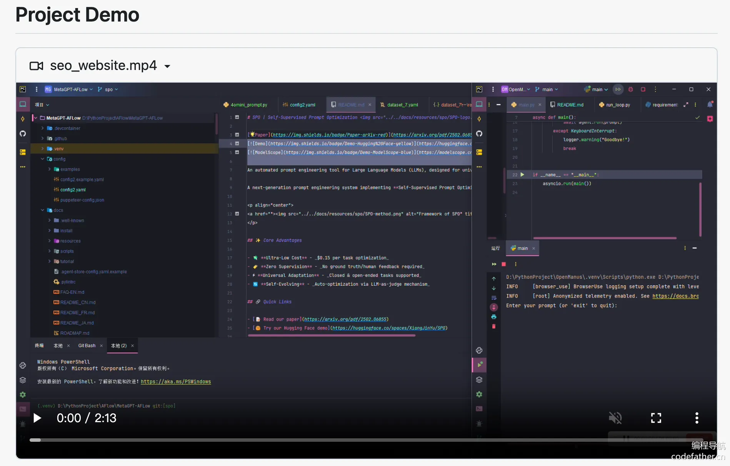Open the arxiv.org/pdf/2502.06855 link on line 24
This screenshot has height=466, width=730.
[x=345, y=319]
